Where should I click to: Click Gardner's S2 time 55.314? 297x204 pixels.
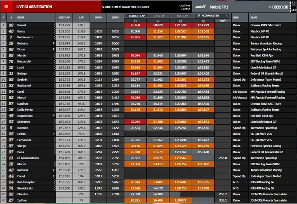[x=158, y=104]
